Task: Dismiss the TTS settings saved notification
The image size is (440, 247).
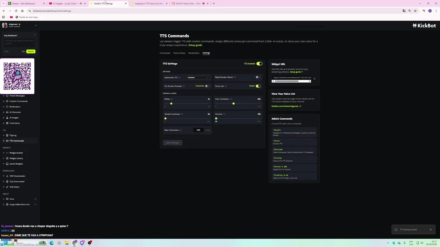Action: point(430,230)
